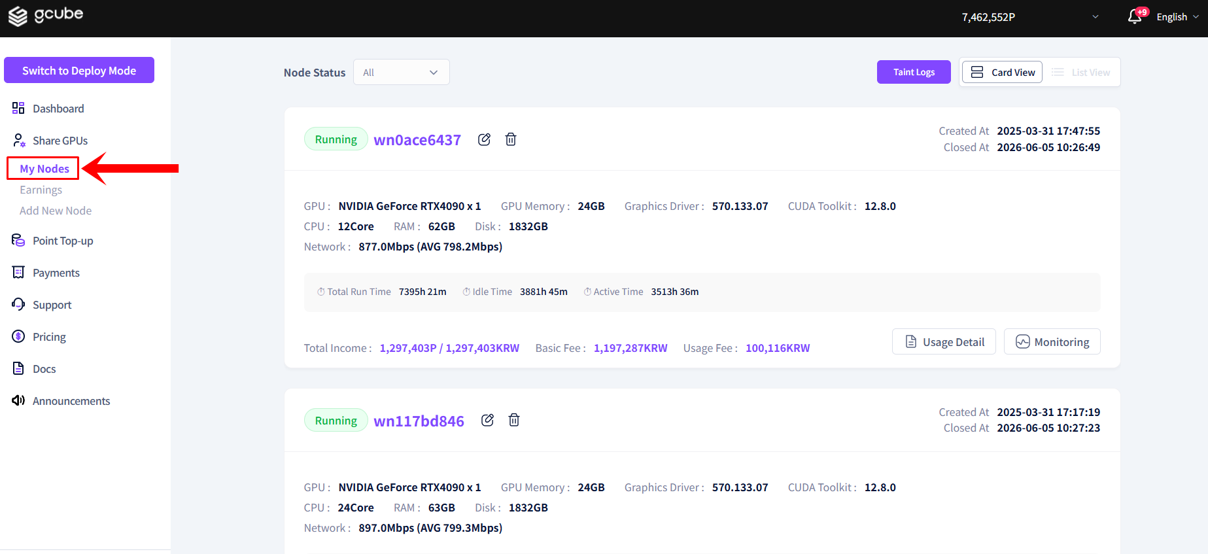Go to Earnings submenu item
The width and height of the screenshot is (1208, 554).
click(41, 190)
